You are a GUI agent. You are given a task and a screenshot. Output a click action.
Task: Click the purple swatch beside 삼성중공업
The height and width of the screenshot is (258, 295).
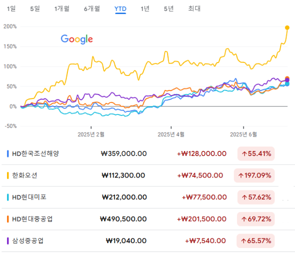pos(8,241)
